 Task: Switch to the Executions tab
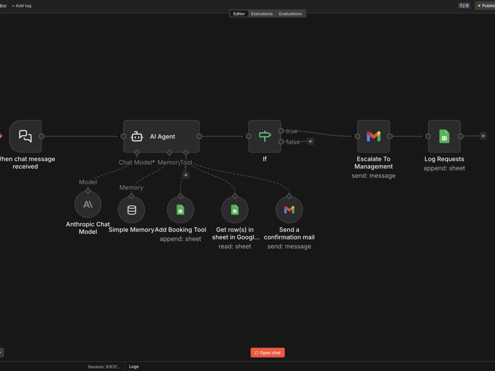pos(262,13)
